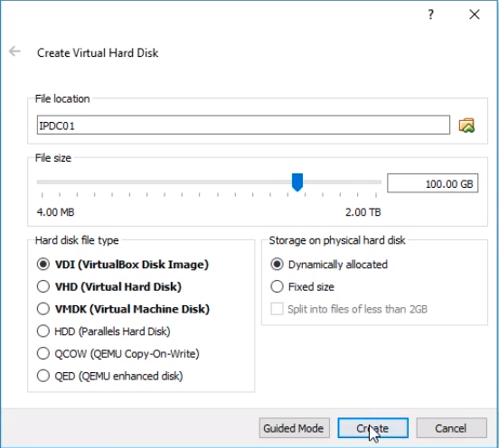The image size is (499, 448).
Task: Click the 100.00 GB size field
Action: [x=432, y=183]
